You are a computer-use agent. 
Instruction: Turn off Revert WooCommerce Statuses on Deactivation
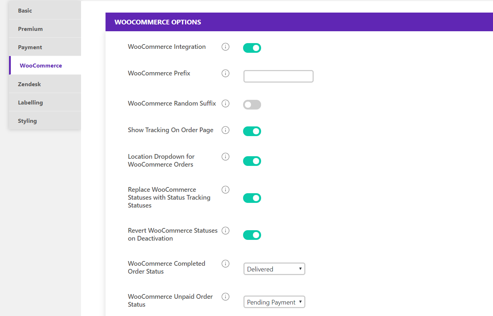(252, 235)
